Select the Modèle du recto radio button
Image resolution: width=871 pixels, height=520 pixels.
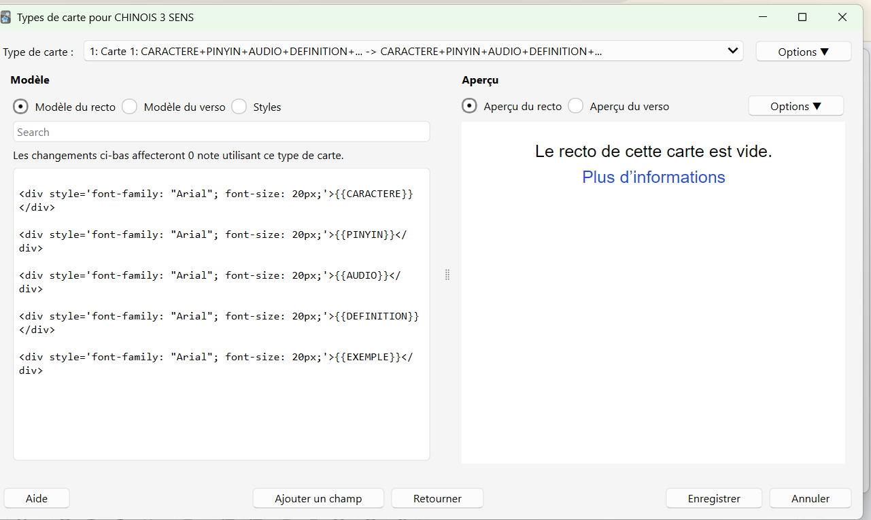coord(21,107)
